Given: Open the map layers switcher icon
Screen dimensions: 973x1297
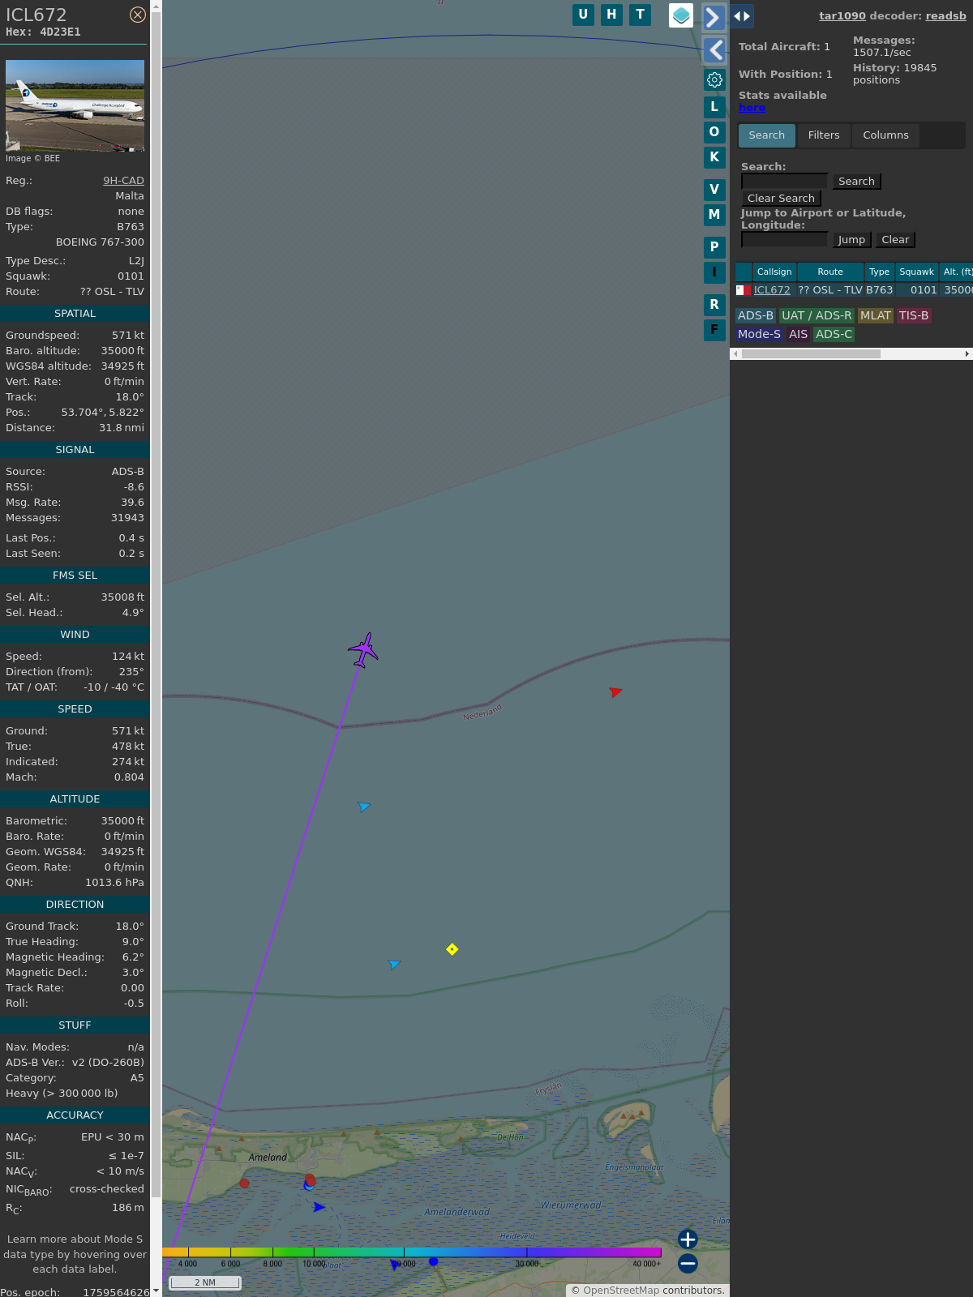Looking at the screenshot, I should click(681, 15).
